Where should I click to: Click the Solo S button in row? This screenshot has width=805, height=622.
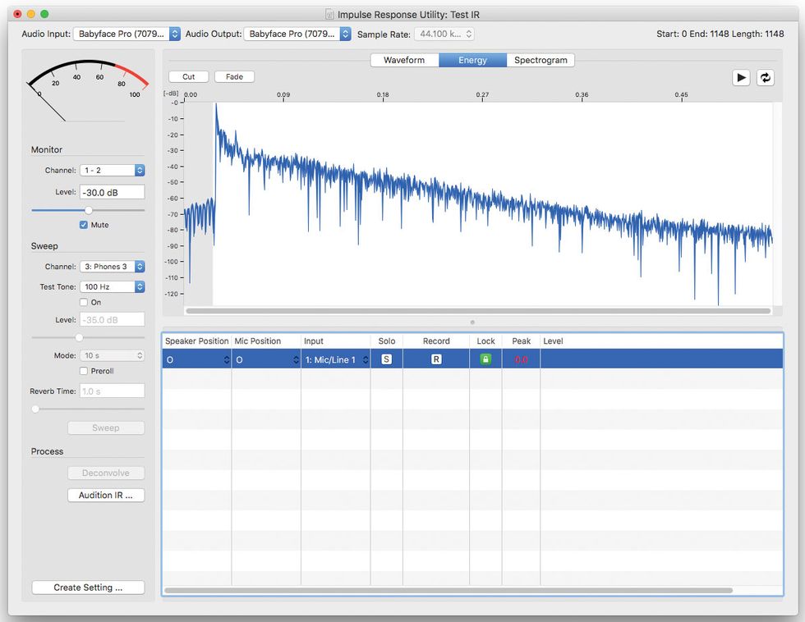tap(386, 359)
